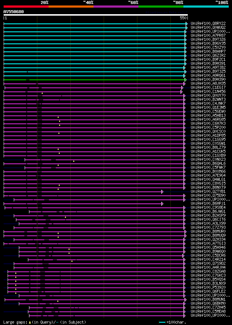The height and width of the screenshot is (325, 232).
Task: Open hit UniRef100_Q0WUQ2
Action: pyautogui.click(x=208, y=27)
